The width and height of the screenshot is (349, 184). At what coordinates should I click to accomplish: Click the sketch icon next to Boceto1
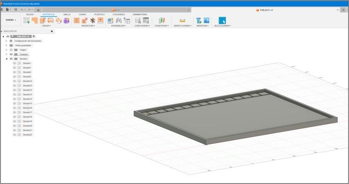[19, 63]
